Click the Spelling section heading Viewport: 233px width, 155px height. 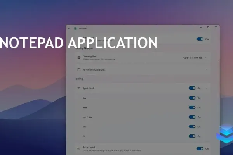click(x=78, y=79)
